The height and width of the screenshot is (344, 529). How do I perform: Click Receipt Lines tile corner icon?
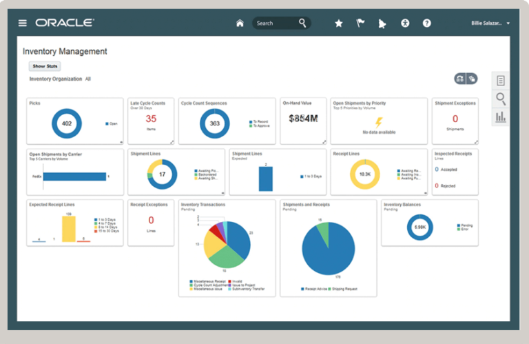425,193
